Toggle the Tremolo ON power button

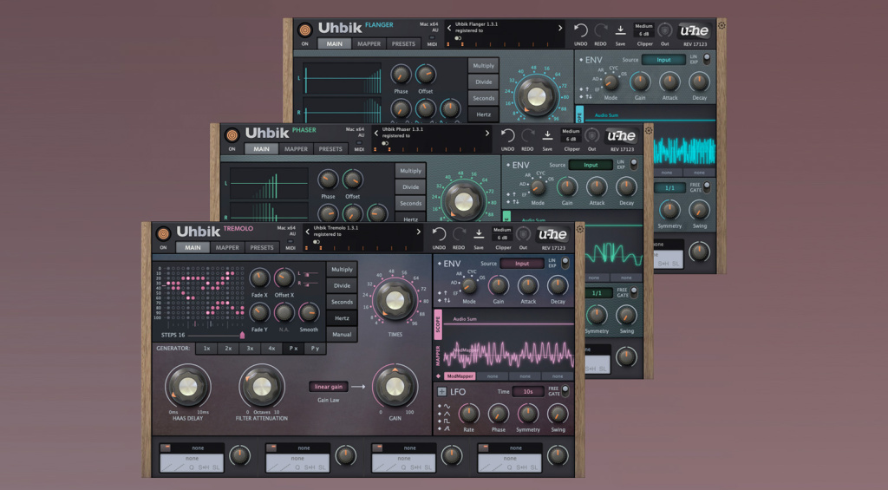(163, 233)
